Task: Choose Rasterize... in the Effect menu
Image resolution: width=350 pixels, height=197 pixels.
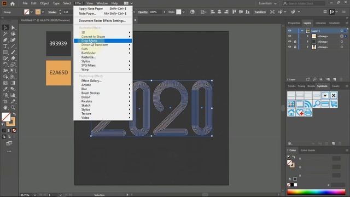Action: tap(103, 57)
